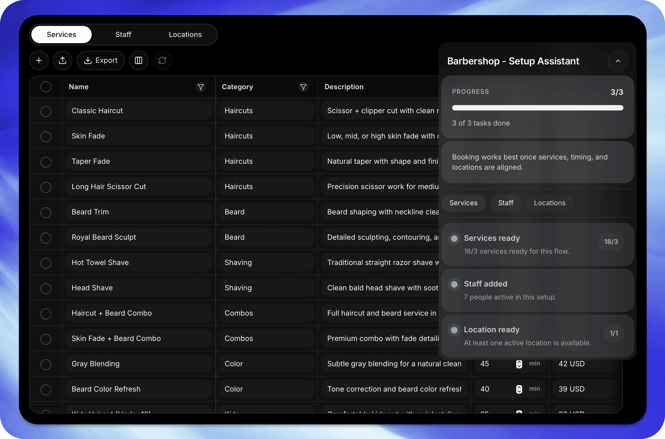Switch to the Locations tab

click(x=185, y=34)
